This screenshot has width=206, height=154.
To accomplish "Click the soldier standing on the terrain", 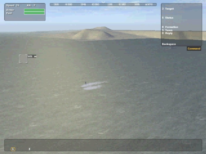I will tap(85, 83).
